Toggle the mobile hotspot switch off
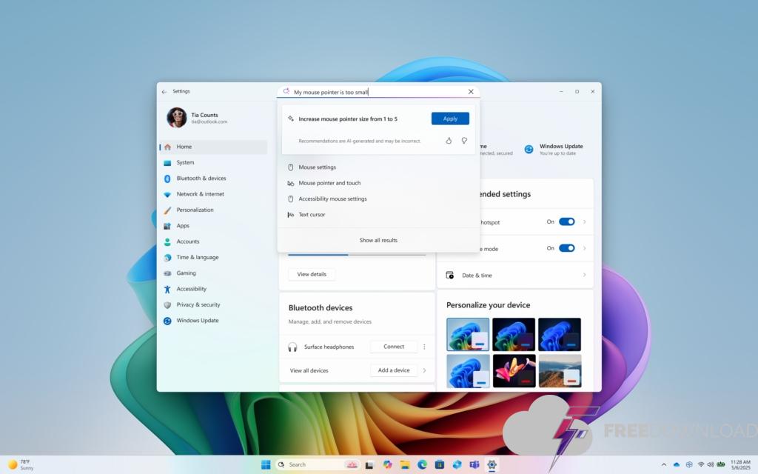 [566, 221]
